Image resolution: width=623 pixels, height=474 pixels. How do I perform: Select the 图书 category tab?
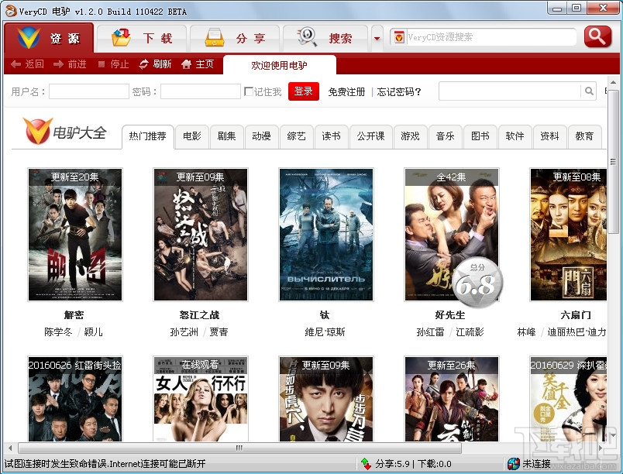480,136
